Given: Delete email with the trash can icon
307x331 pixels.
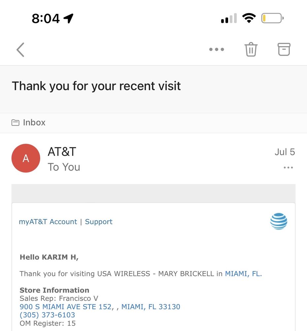Looking at the screenshot, I should 251,49.
